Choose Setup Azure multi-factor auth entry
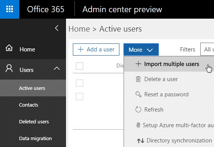 [x=169, y=125]
